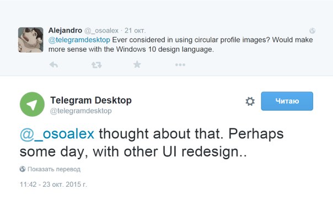Click the globe icon beside Alejandro's tweet date
Image resolution: width=333 pixels, height=216 pixels.
coord(312,30)
